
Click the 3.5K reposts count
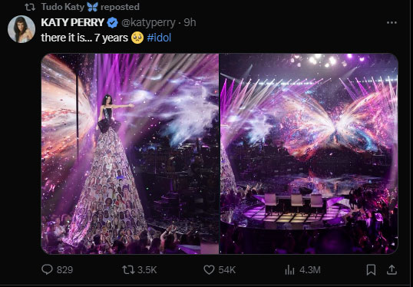tap(147, 270)
